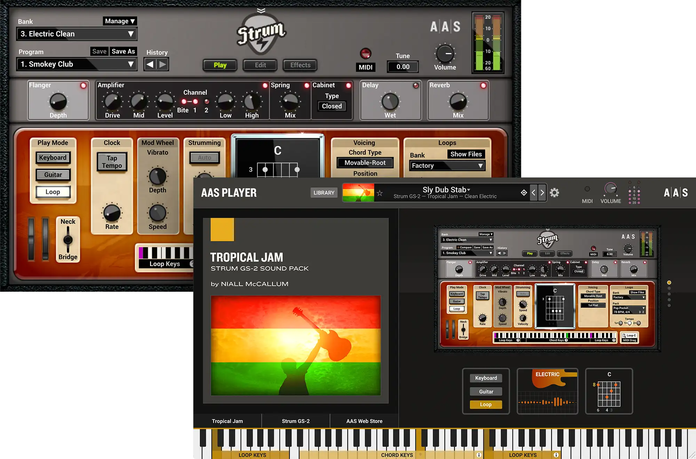Favorite Sly Dub Stab with star icon

(x=380, y=193)
